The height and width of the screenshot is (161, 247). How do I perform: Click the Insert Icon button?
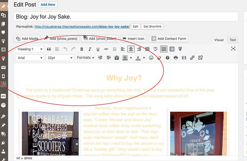[x=134, y=39]
